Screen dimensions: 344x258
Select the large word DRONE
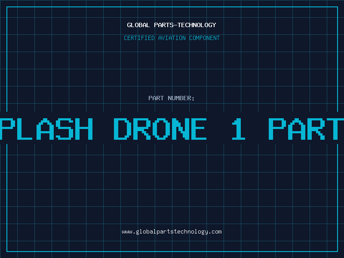pos(160,129)
